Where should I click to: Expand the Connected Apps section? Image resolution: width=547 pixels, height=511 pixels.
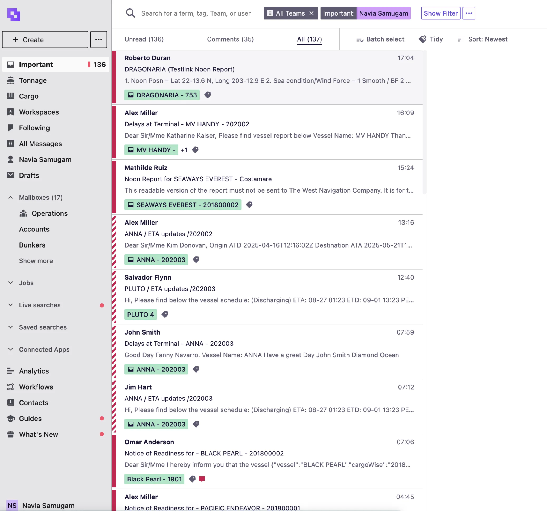10,349
